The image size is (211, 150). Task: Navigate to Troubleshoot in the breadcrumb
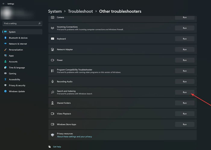[x=80, y=11]
